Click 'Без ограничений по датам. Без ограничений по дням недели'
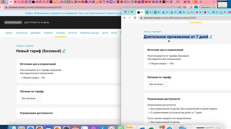Viewport: 231px width, 129px height. 184,109
